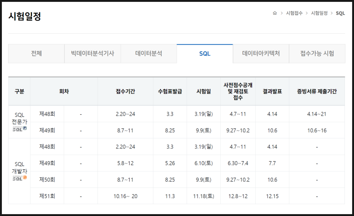Click the 5.26 수험표발급 cell
The image size is (354, 216).
(170, 163)
